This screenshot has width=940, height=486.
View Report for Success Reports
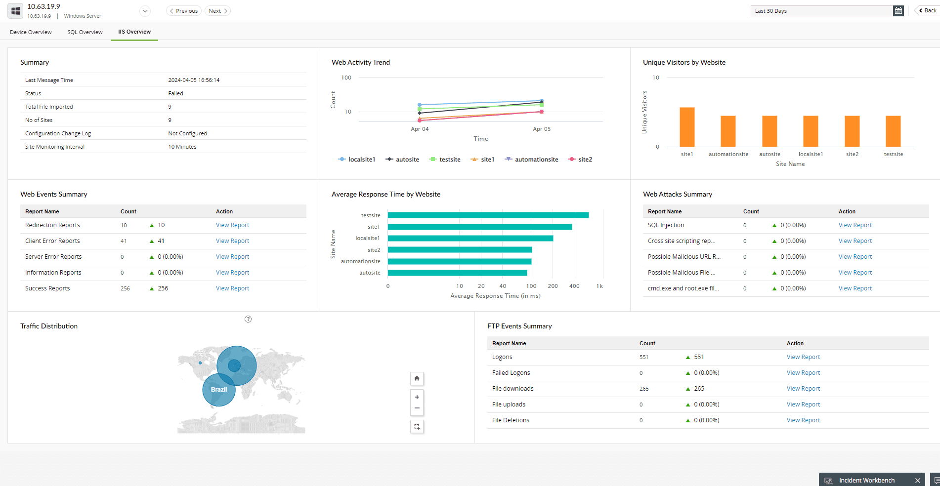click(x=232, y=288)
